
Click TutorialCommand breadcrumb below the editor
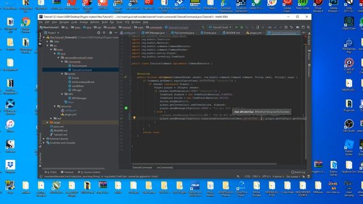click(x=142, y=168)
